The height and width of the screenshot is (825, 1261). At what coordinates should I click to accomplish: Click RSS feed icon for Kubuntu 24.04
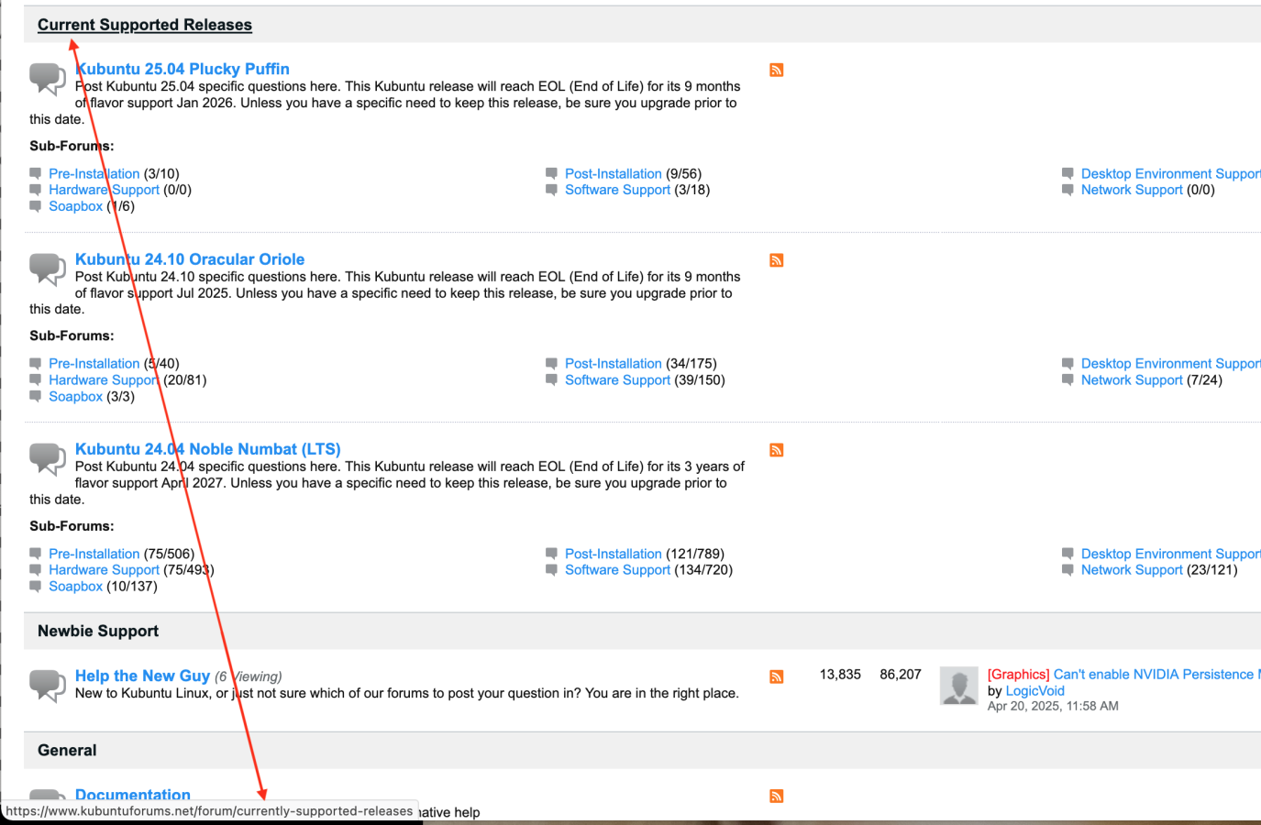pos(777,450)
